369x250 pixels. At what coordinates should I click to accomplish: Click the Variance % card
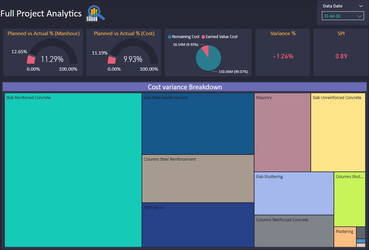tap(283, 52)
